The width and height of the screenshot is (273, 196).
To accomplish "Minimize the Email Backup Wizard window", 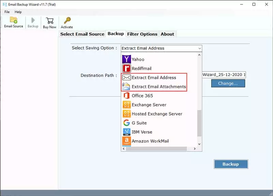I will click(x=242, y=4).
